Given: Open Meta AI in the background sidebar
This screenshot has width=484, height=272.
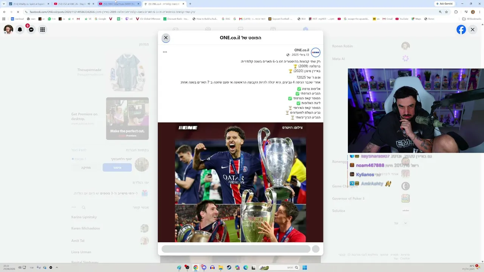Looking at the screenshot, I should (371, 59).
